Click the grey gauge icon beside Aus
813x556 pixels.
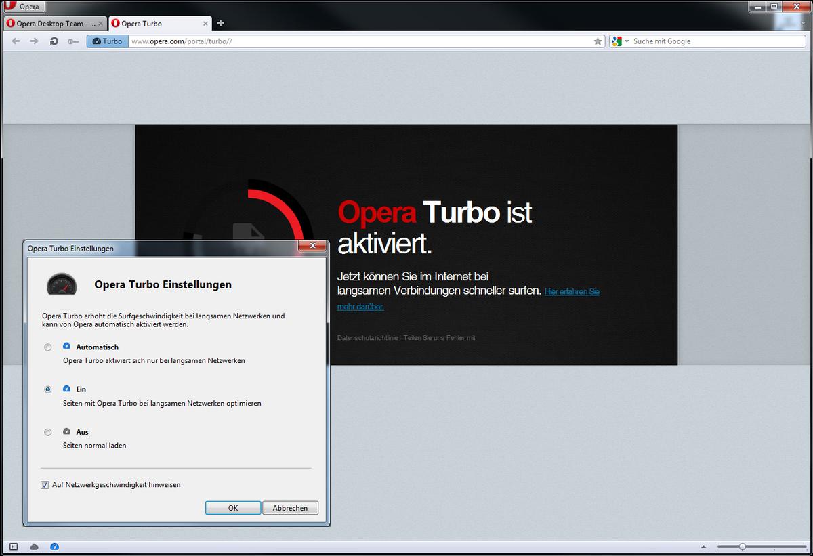[x=66, y=431]
